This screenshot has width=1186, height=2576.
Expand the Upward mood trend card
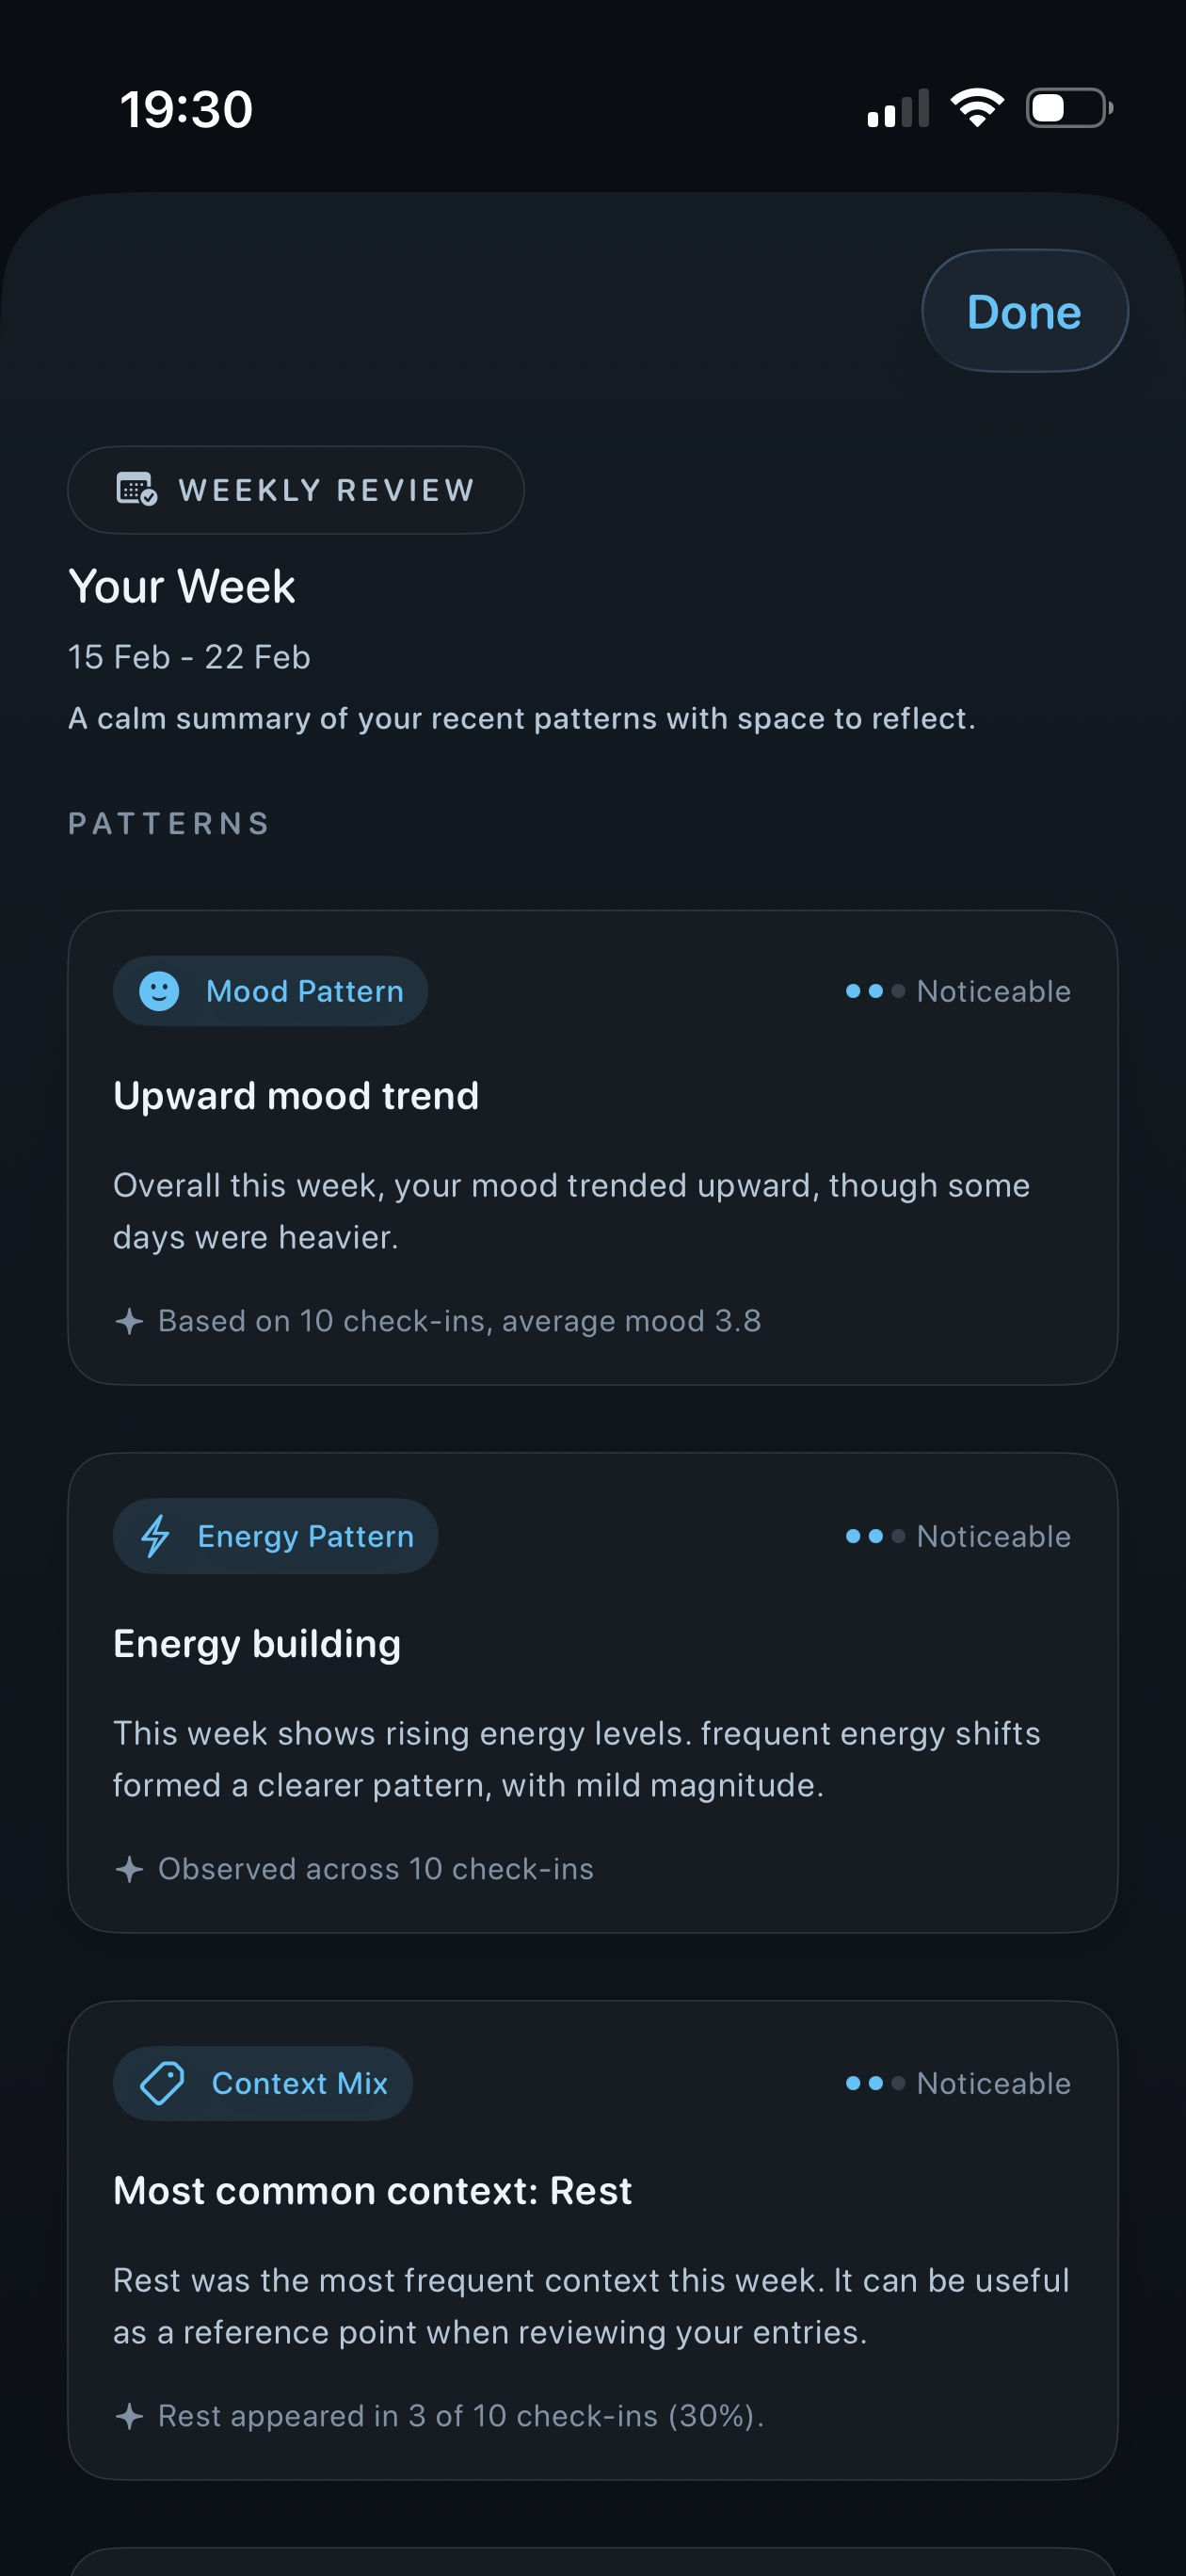pos(593,1145)
